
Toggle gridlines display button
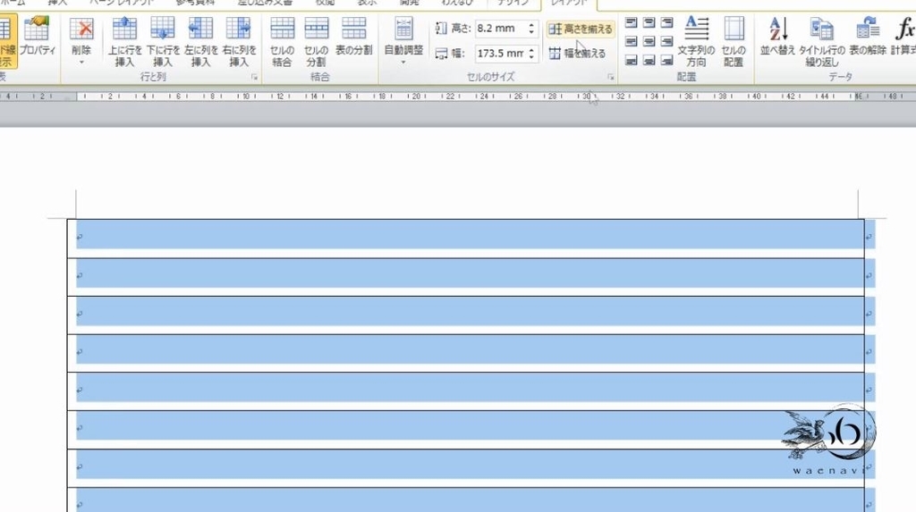click(7, 41)
